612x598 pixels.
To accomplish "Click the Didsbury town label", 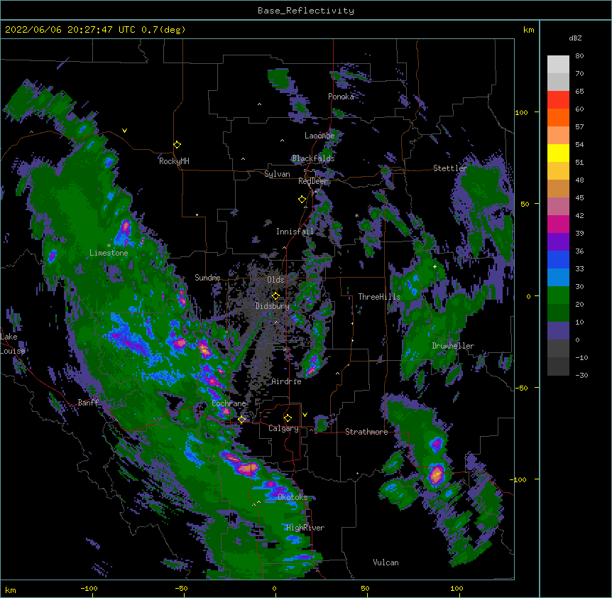I will click(x=273, y=306).
